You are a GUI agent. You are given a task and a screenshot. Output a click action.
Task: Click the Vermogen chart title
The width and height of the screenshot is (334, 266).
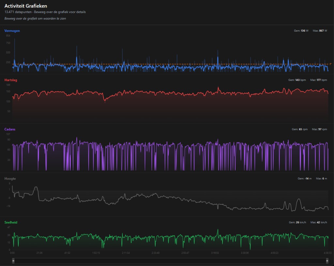12,31
